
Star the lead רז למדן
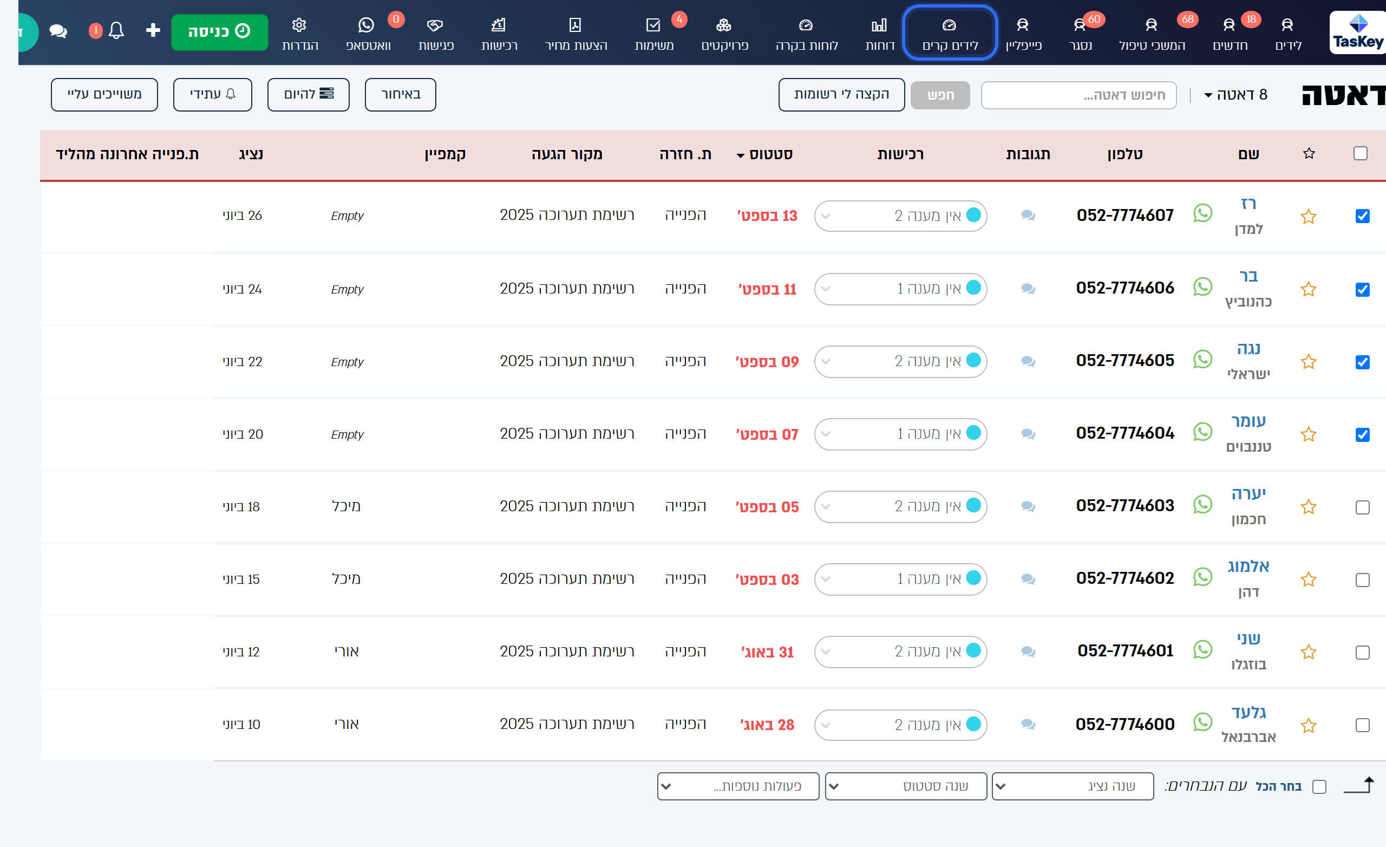[x=1309, y=217]
